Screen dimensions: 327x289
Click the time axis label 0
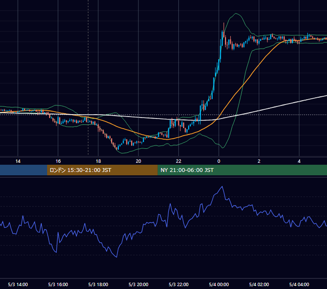click(219, 161)
